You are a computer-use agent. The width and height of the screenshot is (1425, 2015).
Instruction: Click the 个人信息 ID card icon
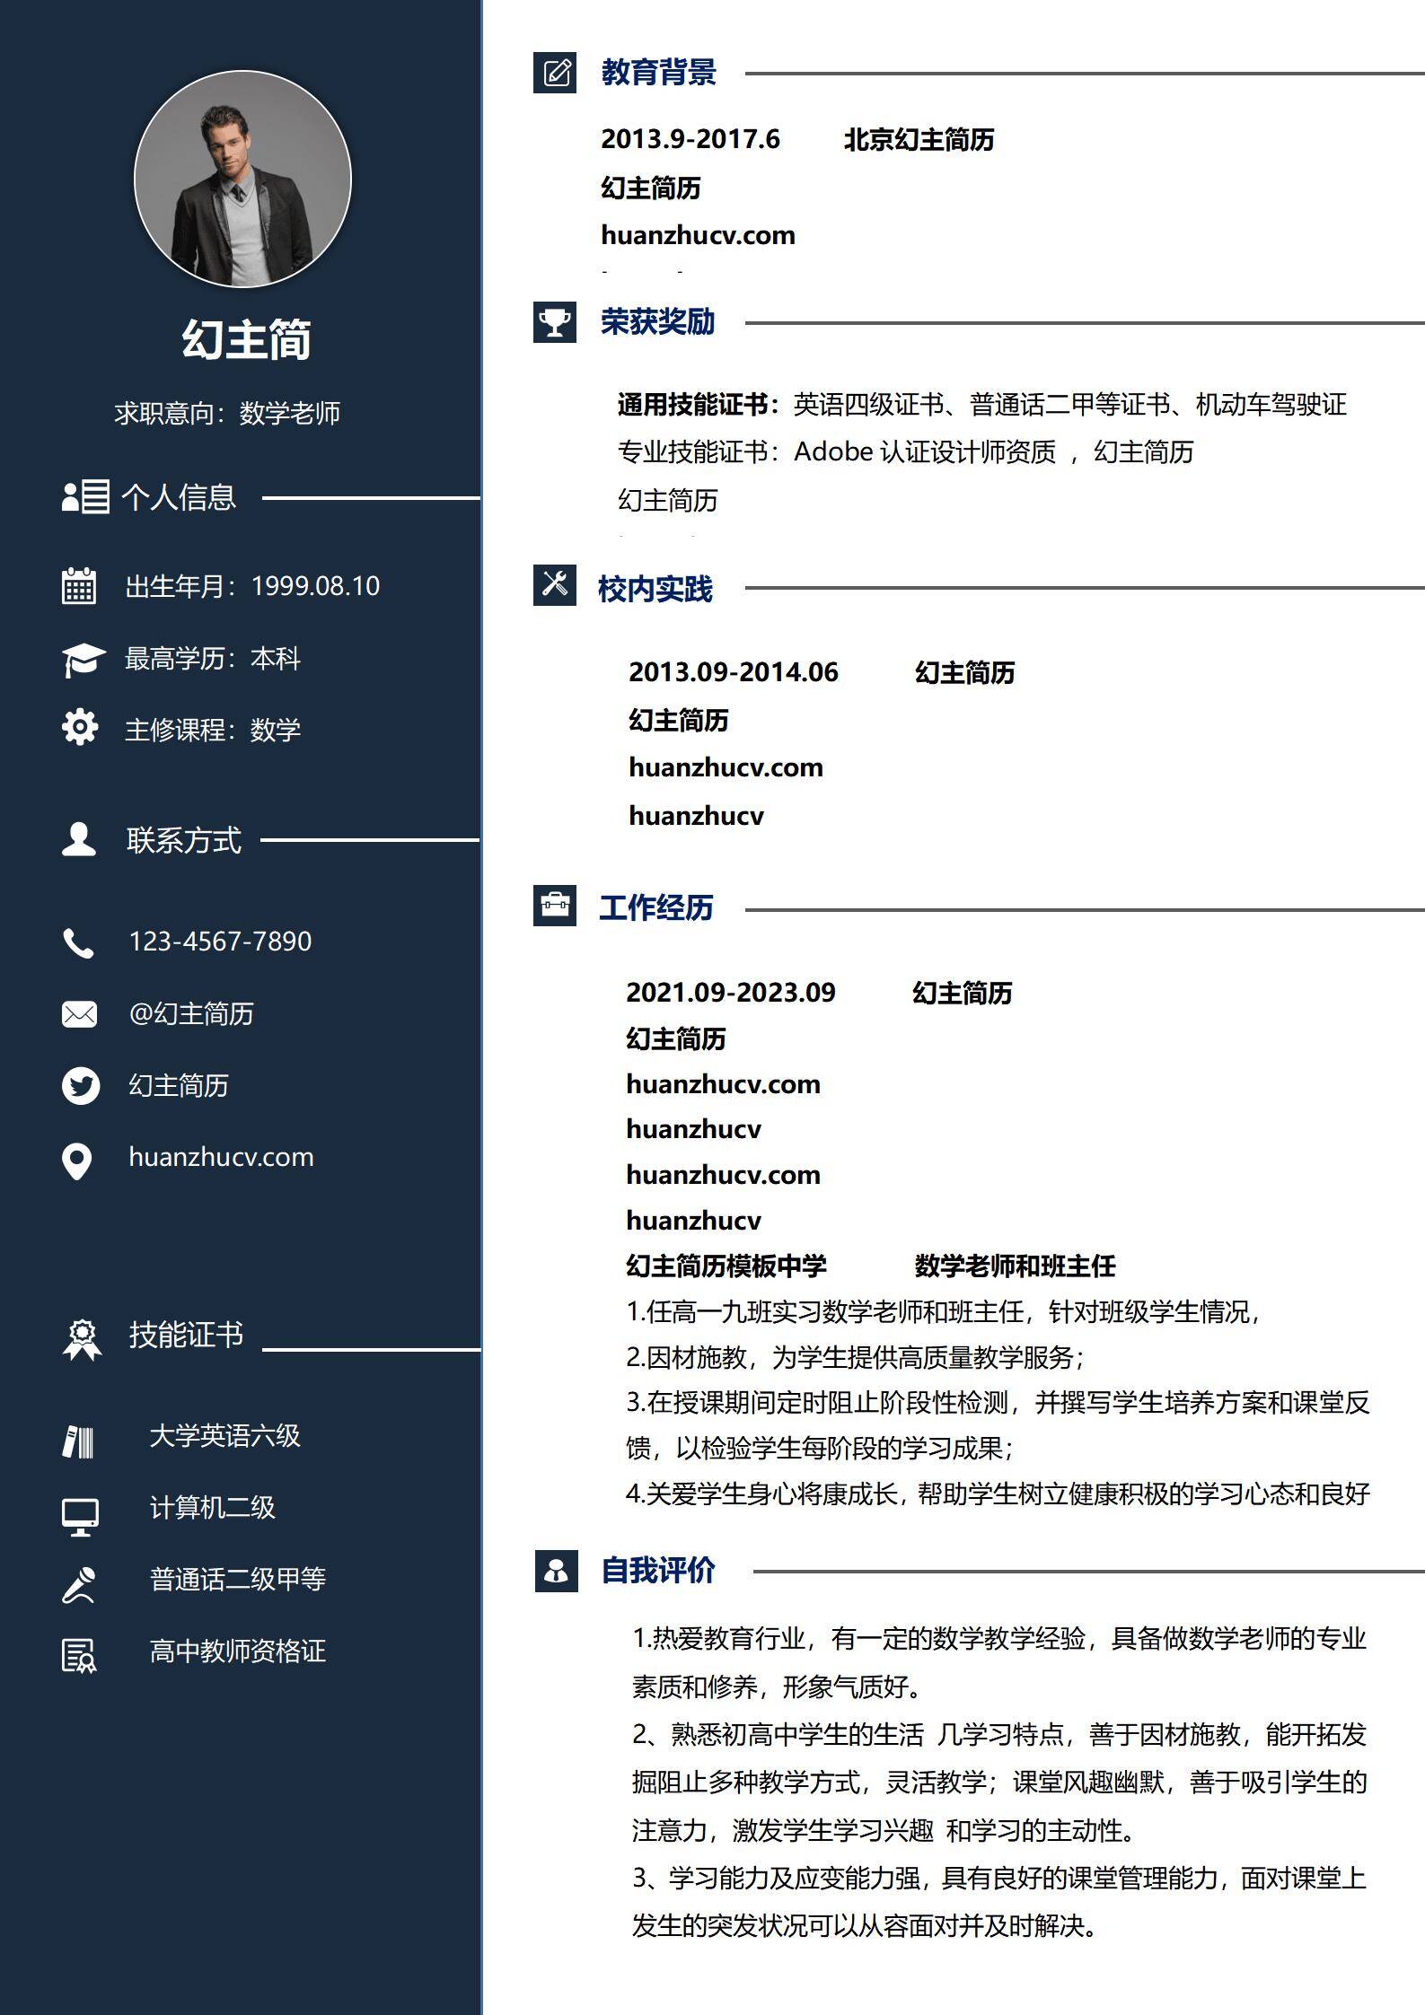(85, 496)
